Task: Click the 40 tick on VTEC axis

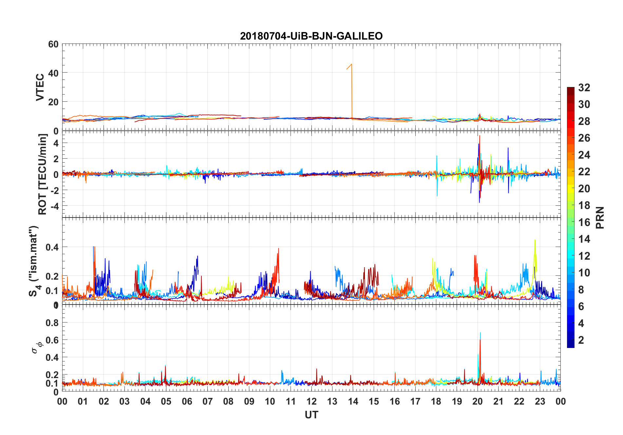Action: click(53, 73)
